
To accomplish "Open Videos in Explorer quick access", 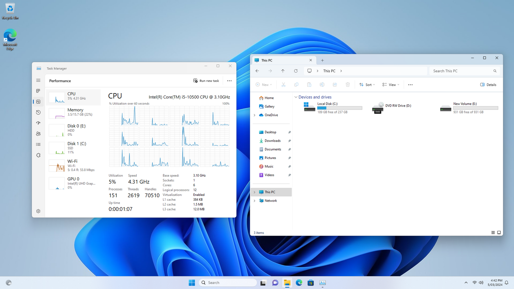I will pyautogui.click(x=269, y=175).
